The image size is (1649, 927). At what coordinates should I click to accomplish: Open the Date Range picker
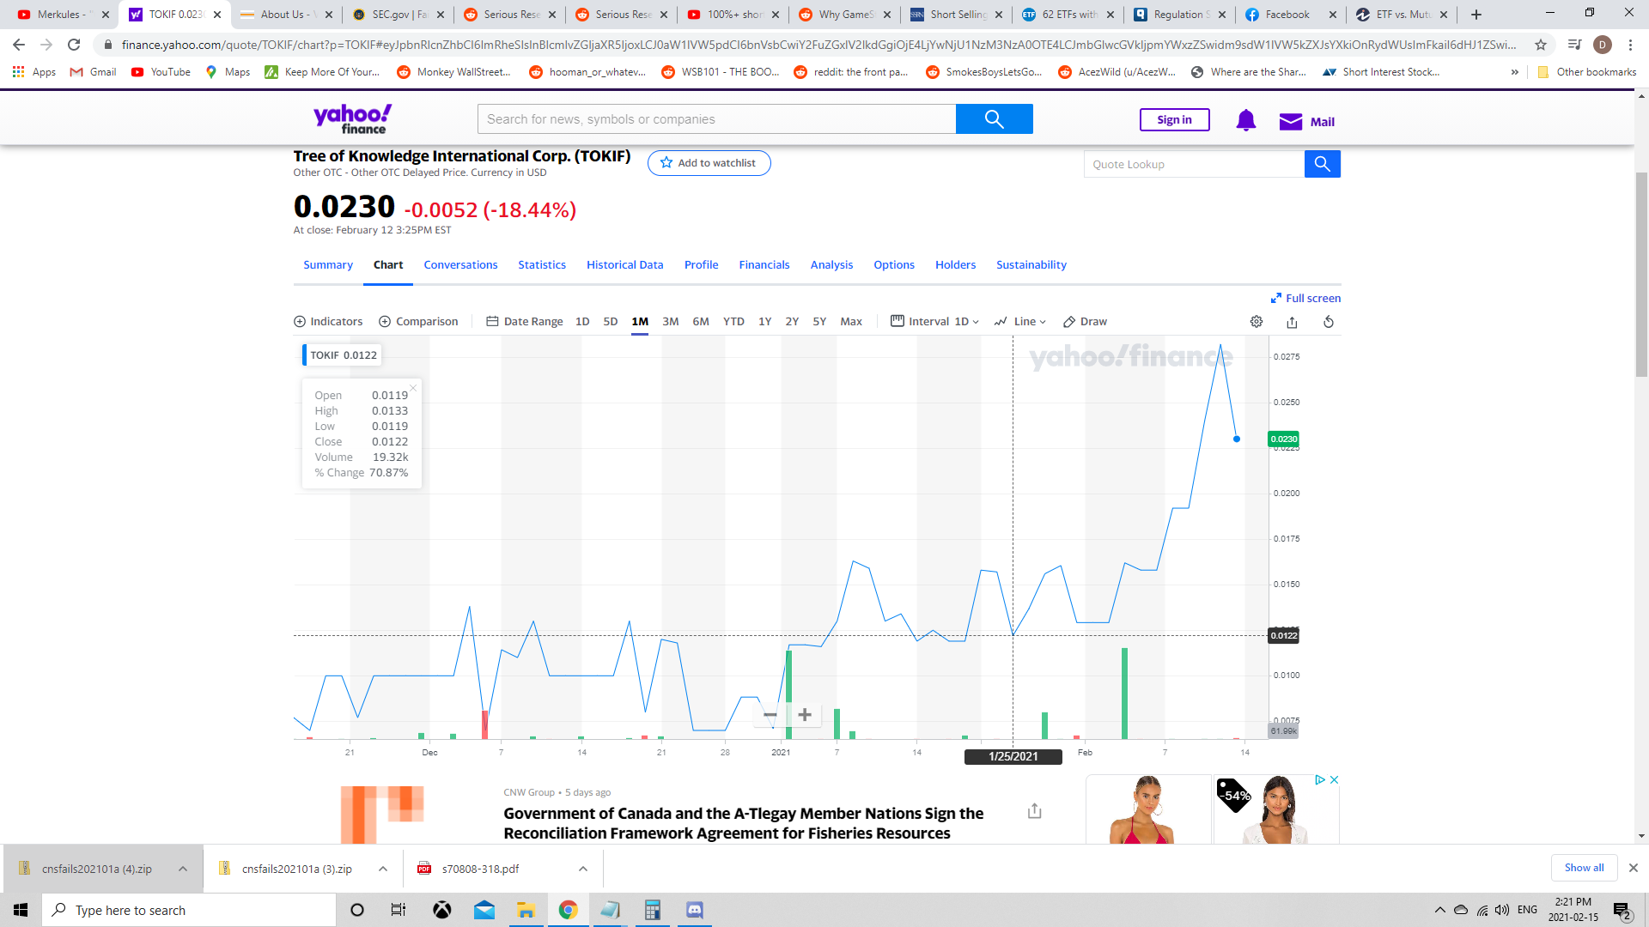pyautogui.click(x=524, y=322)
